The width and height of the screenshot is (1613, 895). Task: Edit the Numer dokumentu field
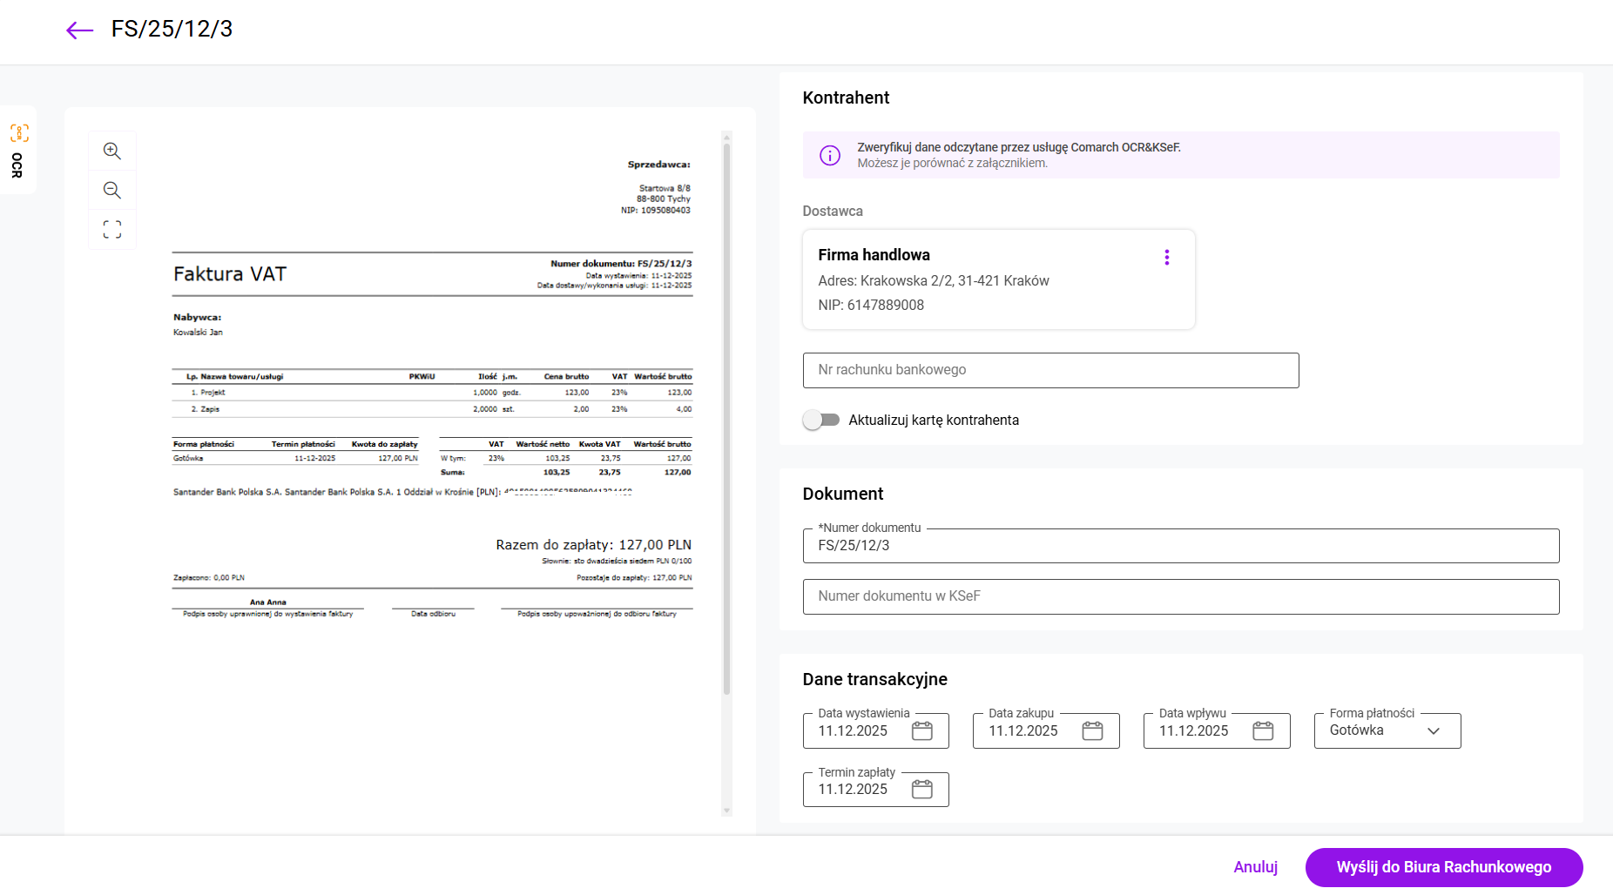pos(1180,546)
